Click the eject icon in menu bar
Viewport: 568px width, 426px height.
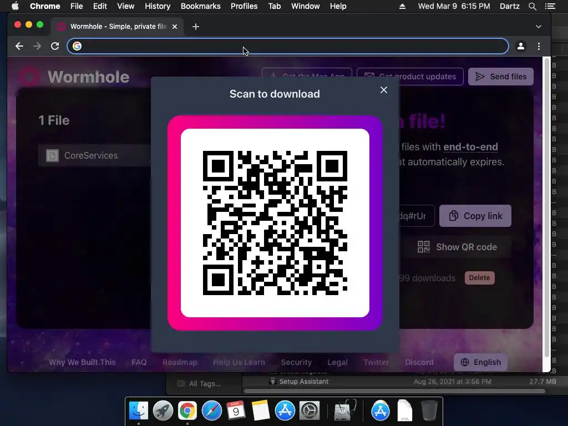click(402, 6)
